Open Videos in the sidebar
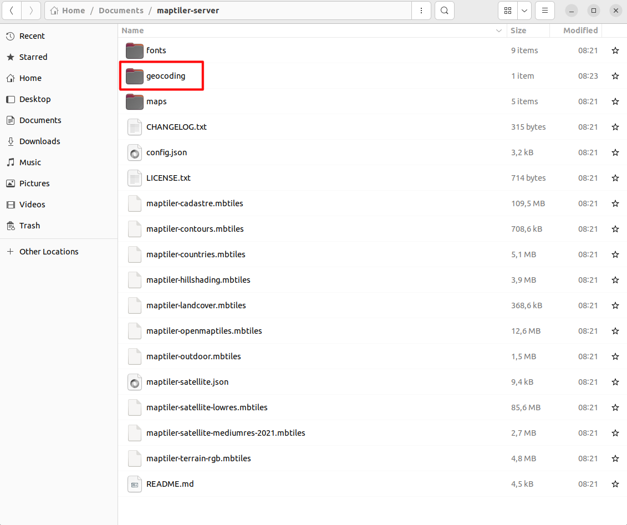The width and height of the screenshot is (627, 525). coord(59,205)
